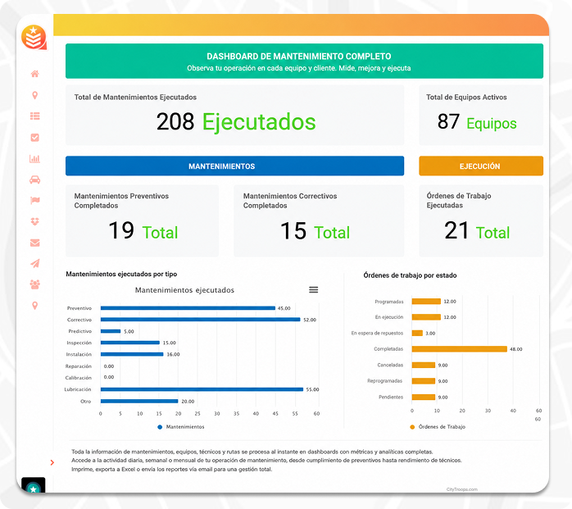Click the '208 Ejecutados' value
Viewport: 572px width, 509px height.
pyautogui.click(x=236, y=122)
